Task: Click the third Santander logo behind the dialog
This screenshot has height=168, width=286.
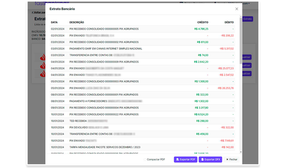Action: pos(42,73)
